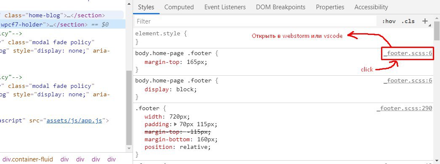Select the home-blog section element
The height and width of the screenshot is (164, 440).
62,16
